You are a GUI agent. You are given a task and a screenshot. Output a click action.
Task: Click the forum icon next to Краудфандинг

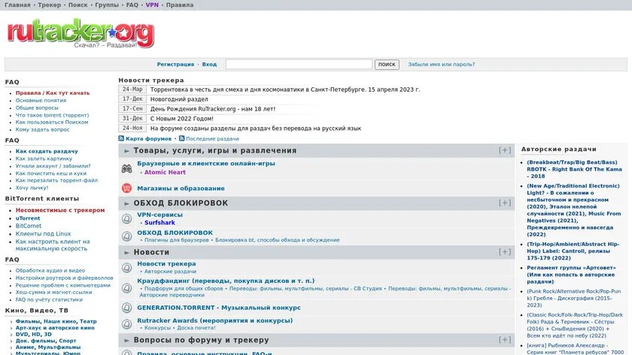tap(126, 288)
